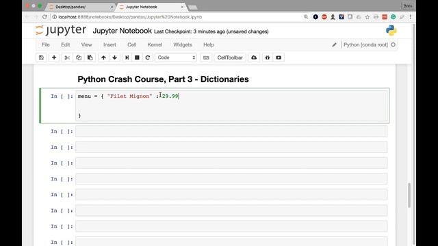Move the selected cell up

[x=103, y=57]
